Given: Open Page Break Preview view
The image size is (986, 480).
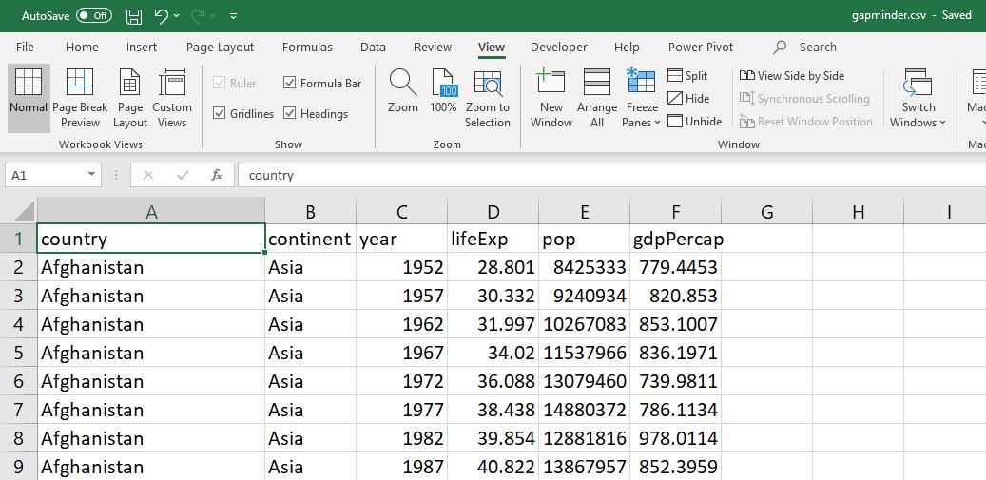Looking at the screenshot, I should pyautogui.click(x=80, y=84).
